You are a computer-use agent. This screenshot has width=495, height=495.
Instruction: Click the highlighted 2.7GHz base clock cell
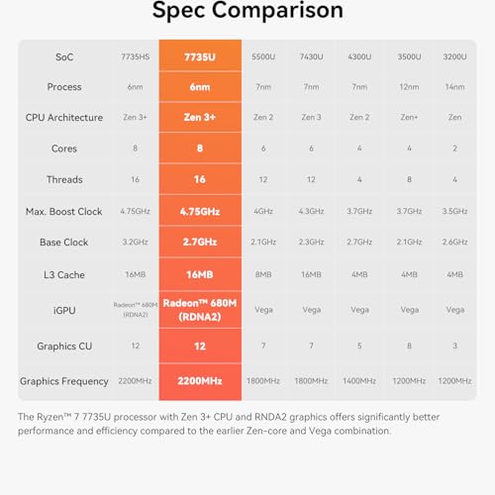[x=200, y=242]
